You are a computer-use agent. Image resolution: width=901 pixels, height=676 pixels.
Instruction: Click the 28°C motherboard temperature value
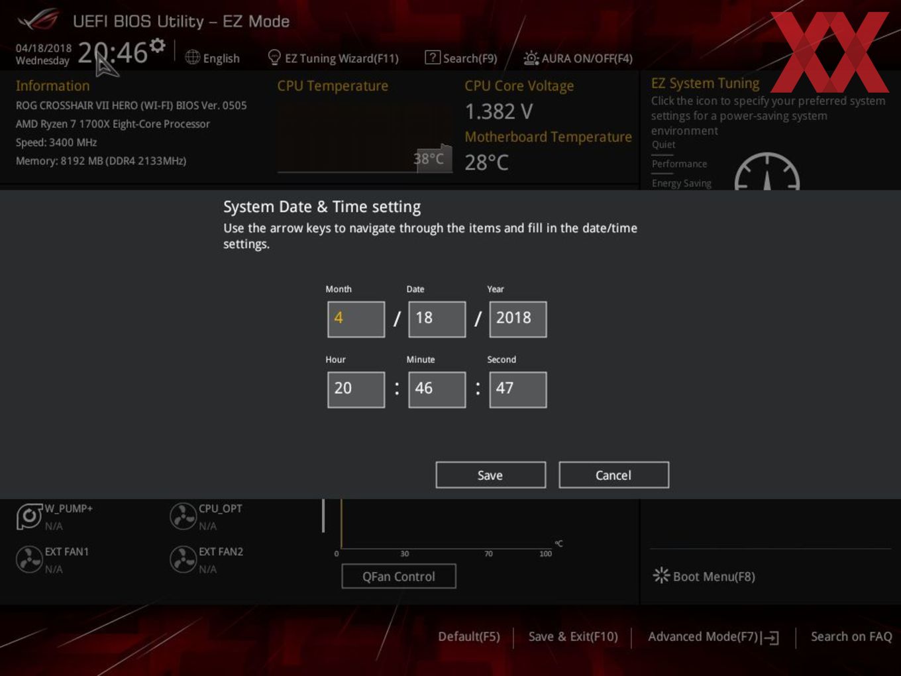coord(487,162)
